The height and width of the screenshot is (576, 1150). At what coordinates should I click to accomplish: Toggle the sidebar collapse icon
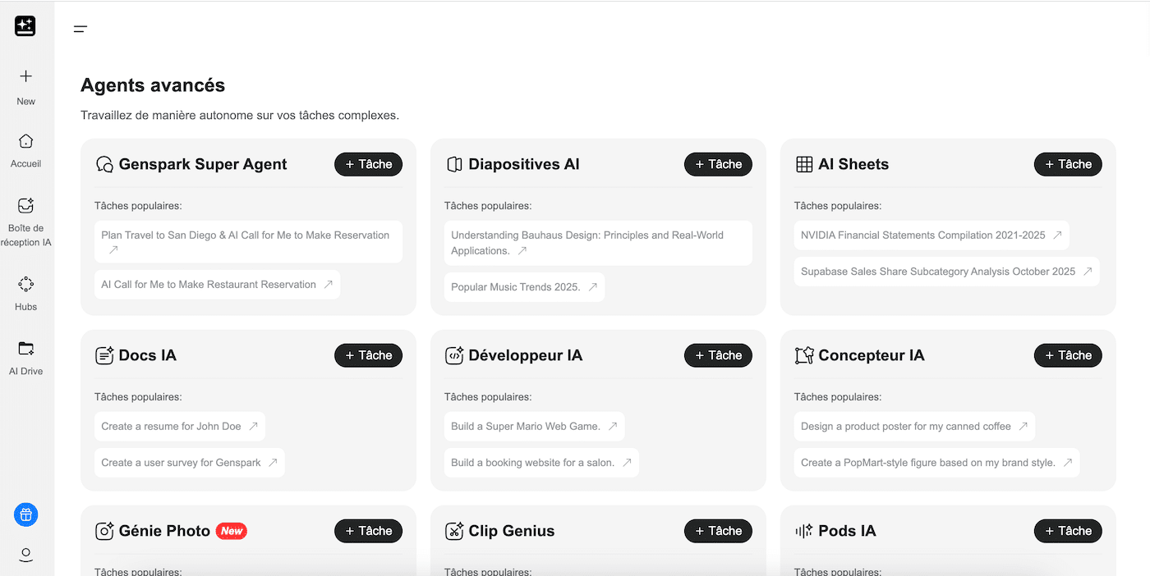pos(80,29)
